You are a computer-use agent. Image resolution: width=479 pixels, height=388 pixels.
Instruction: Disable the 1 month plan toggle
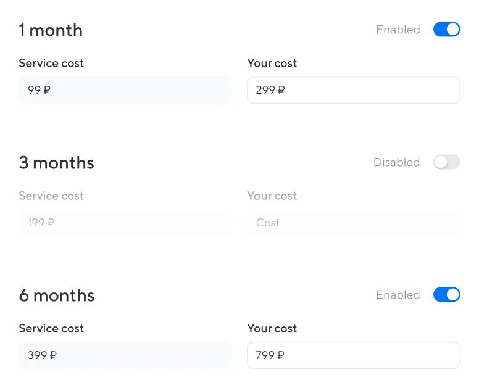[x=446, y=30]
